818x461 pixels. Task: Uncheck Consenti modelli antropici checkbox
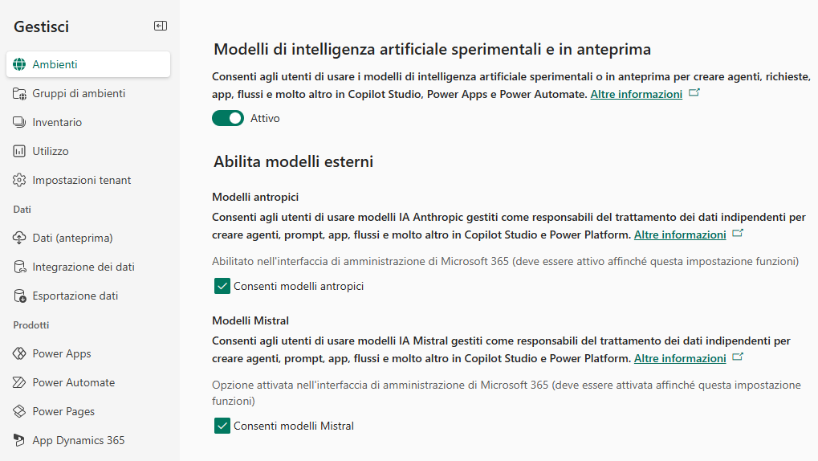[222, 286]
